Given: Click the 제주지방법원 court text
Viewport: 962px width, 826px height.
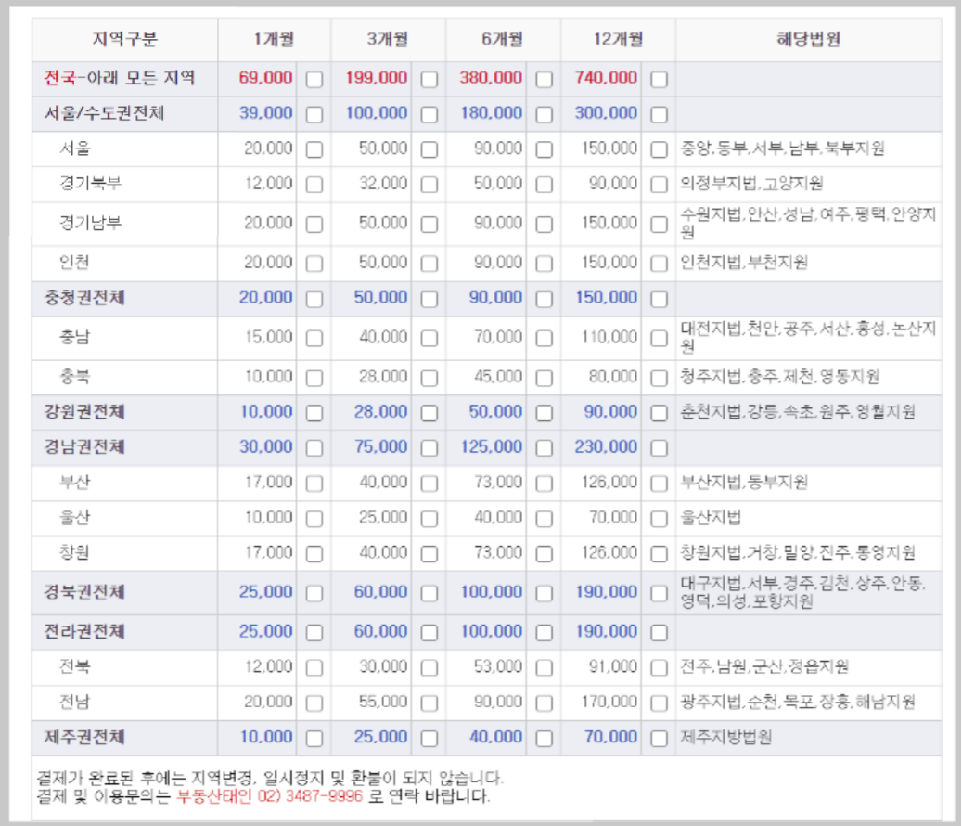Looking at the screenshot, I should click(725, 737).
